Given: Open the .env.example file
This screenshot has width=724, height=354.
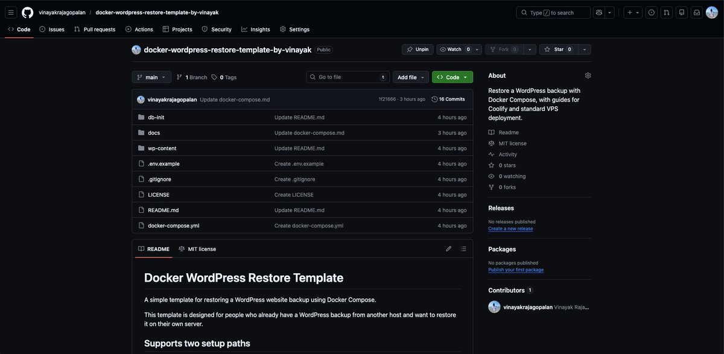Looking at the screenshot, I should coord(164,163).
